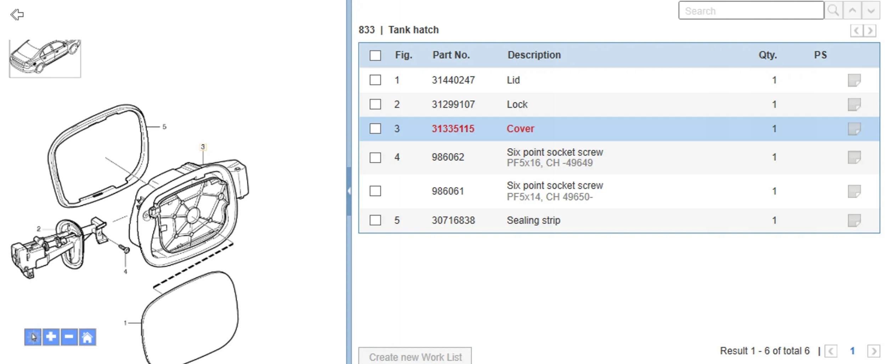The width and height of the screenshot is (886, 364).
Task: Click the 833 | Tank hatch heading
Action: 399,30
